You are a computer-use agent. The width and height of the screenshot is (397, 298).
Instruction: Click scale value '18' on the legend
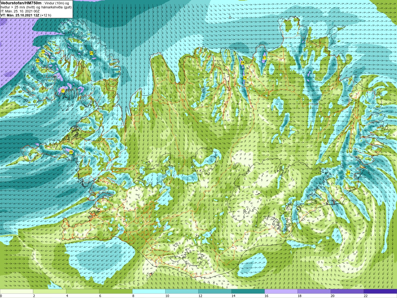pos(300,296)
